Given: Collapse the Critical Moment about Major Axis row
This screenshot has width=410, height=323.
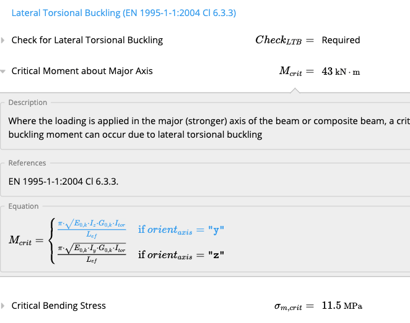Looking at the screenshot, I should point(2,71).
